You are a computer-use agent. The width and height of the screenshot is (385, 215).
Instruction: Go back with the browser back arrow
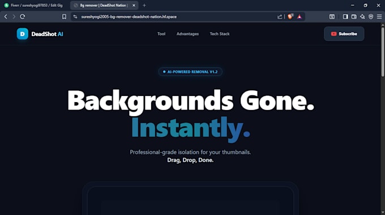6,16
